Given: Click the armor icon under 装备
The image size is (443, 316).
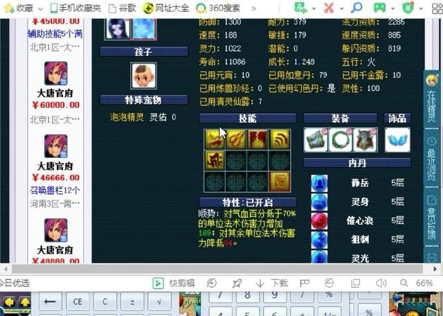Looking at the screenshot, I should (x=316, y=140).
